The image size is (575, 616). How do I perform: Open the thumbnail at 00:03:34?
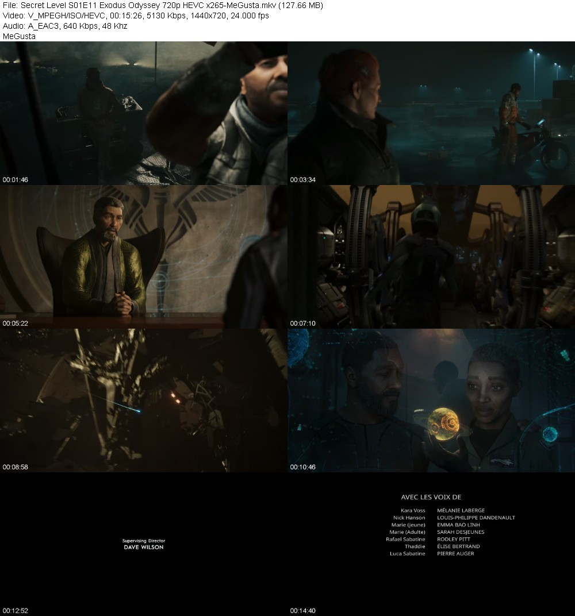tap(431, 113)
